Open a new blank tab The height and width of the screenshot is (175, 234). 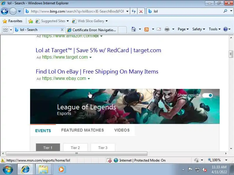pos(122,30)
